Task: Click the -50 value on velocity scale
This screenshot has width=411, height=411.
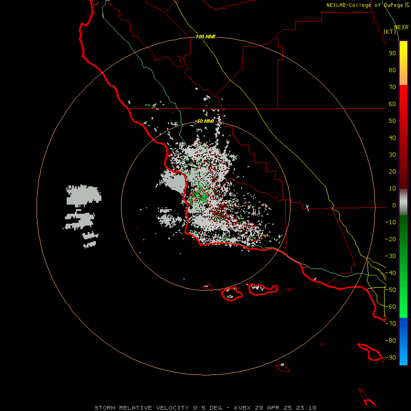Action: click(390, 290)
